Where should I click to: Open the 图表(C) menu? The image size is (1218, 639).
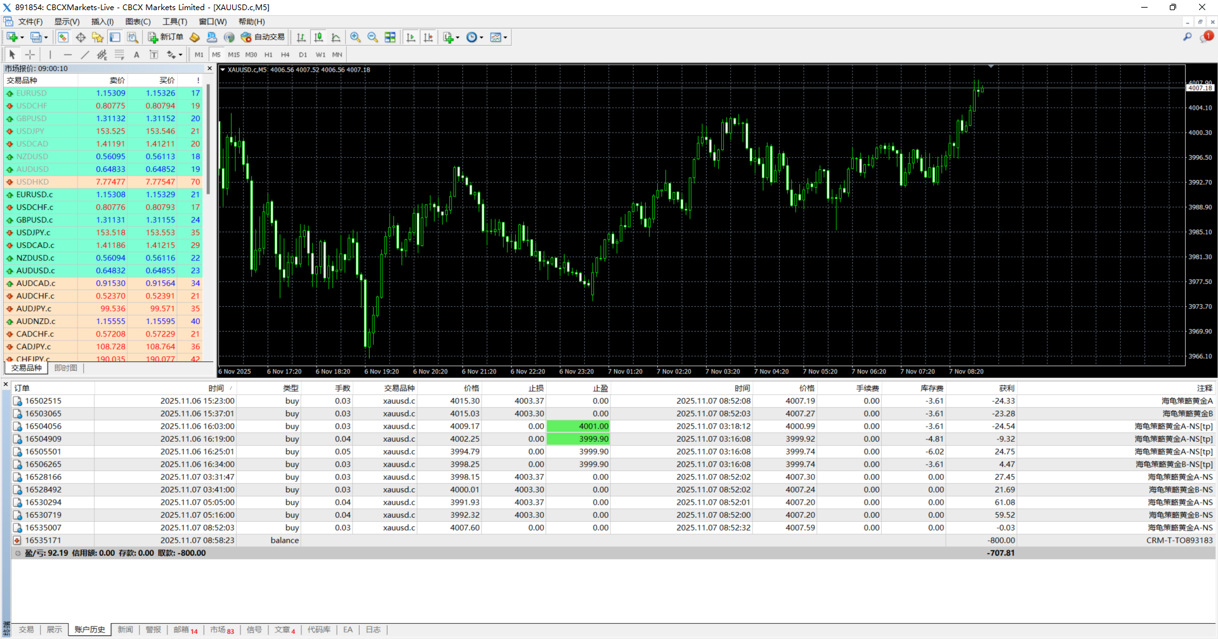point(138,22)
